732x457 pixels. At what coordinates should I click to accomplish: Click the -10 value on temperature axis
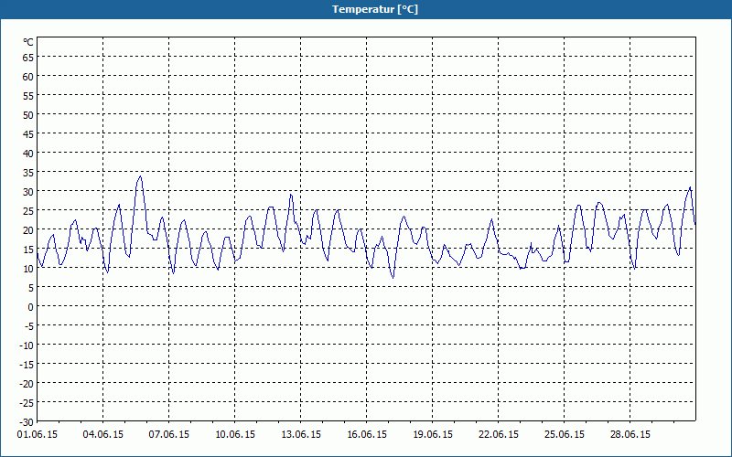(27, 345)
